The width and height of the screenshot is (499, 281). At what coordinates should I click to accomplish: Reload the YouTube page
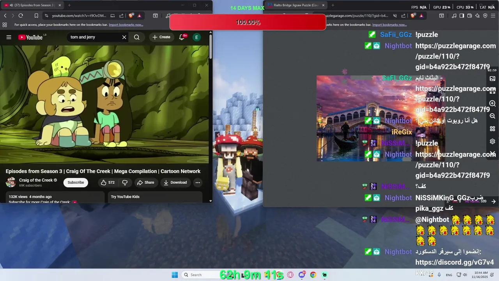[x=21, y=16]
